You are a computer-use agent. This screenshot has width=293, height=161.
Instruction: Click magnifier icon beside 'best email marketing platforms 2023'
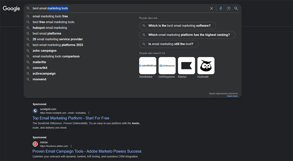tap(28, 45)
